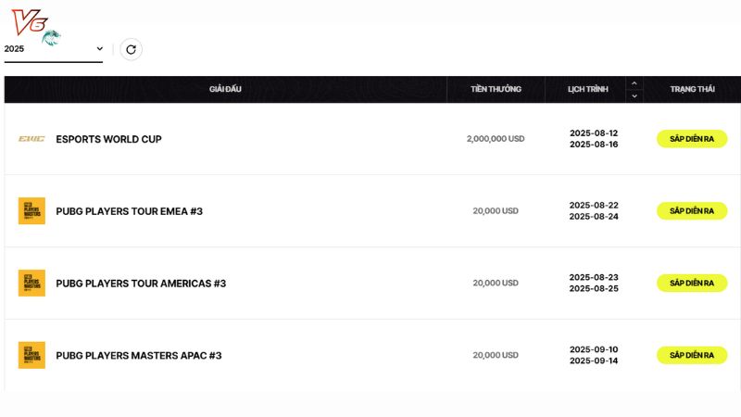This screenshot has width=741, height=417.
Task: Click Sắp diễn ra badge for APAC #3
Action: point(692,355)
